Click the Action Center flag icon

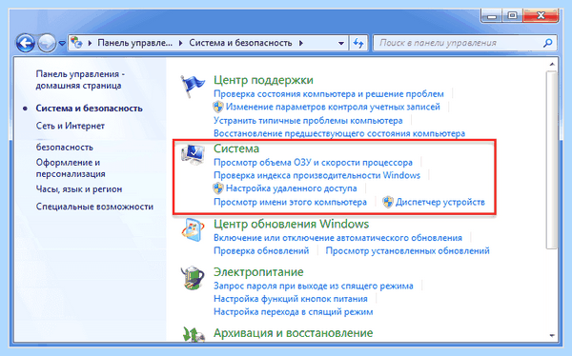tap(192, 86)
